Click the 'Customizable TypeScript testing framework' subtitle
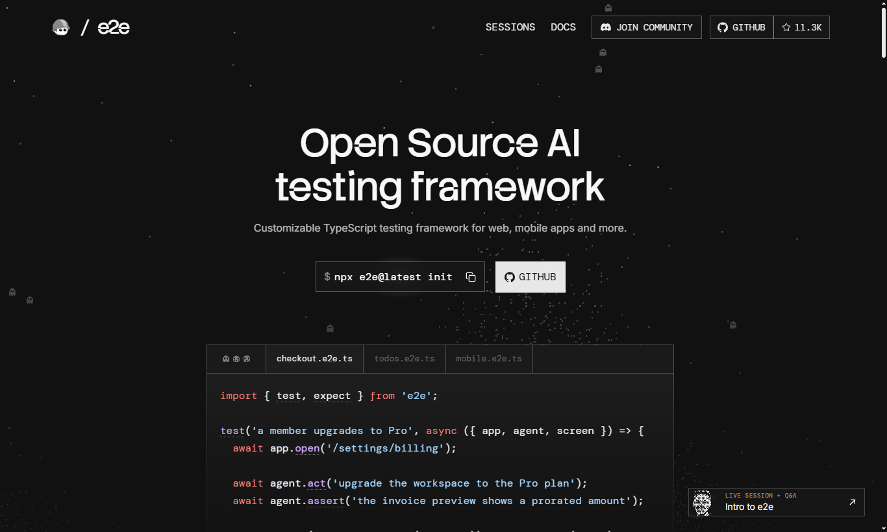The height and width of the screenshot is (532, 887). point(440,228)
